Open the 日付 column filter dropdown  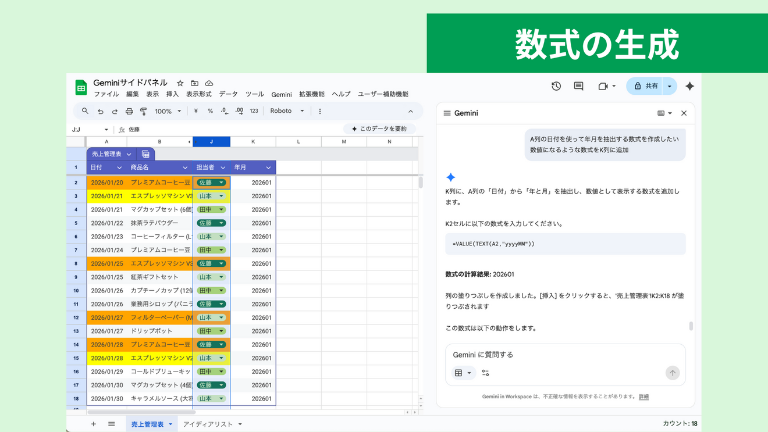click(119, 167)
